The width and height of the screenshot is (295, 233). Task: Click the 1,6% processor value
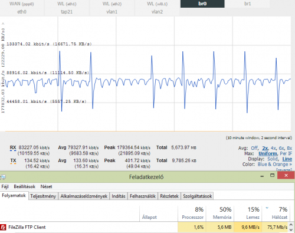pos(199,227)
